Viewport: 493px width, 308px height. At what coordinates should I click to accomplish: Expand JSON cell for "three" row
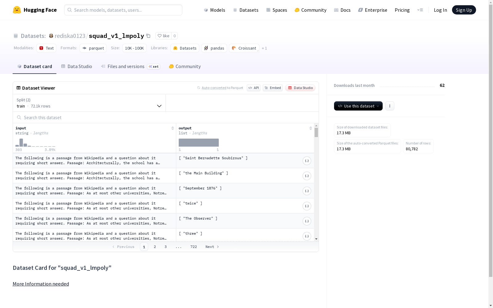tap(307, 236)
